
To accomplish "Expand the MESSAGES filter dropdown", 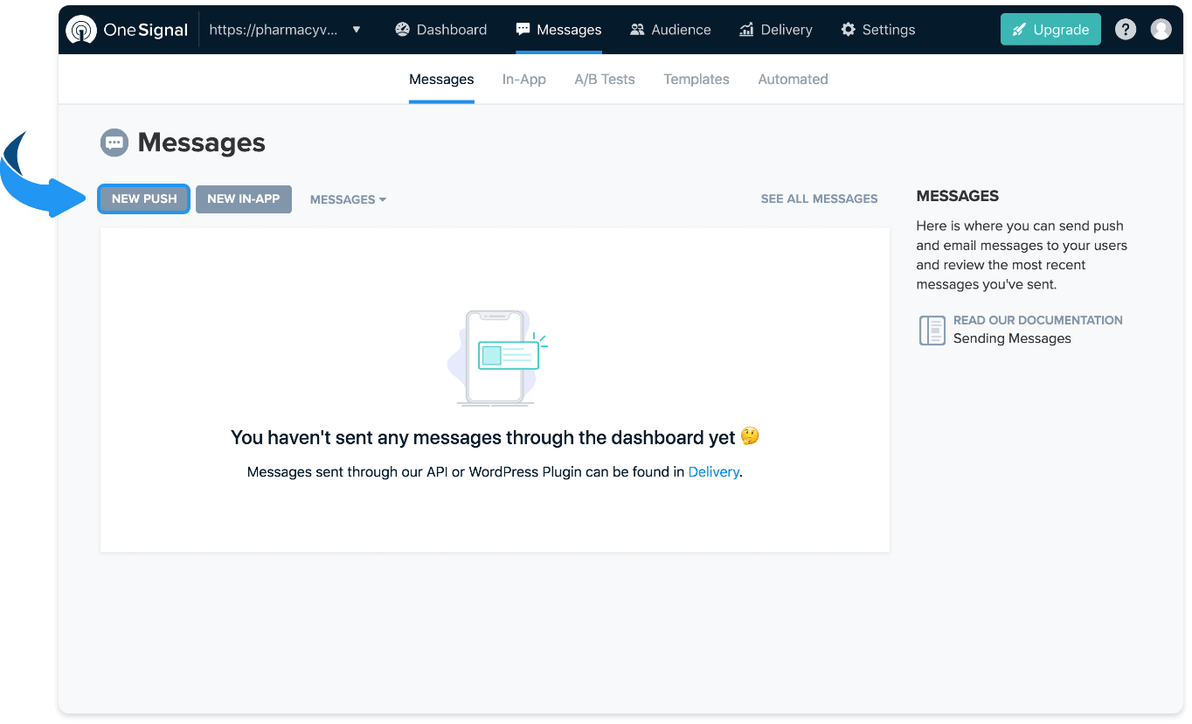I will [x=348, y=199].
